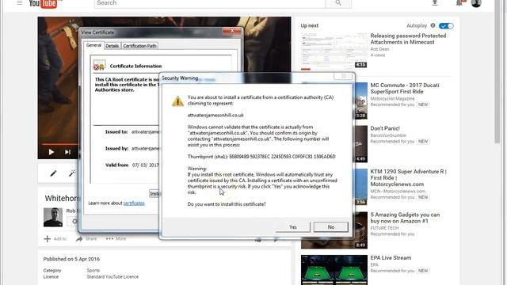Click the Published on 5 Apr 2016 text
The width and height of the screenshot is (507, 285).
coord(71,259)
